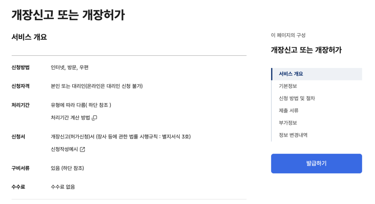375x204 pixels.
Task: Click the 서비스 개요 section heading
Action: coord(29,37)
